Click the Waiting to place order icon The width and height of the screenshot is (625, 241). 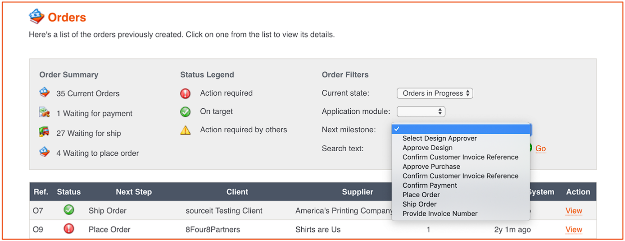point(44,152)
